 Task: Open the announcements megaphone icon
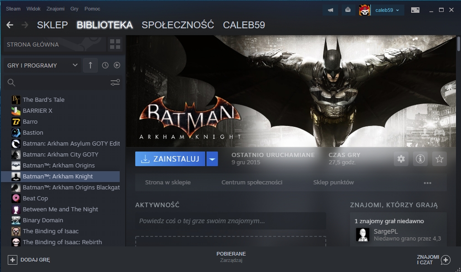click(330, 10)
